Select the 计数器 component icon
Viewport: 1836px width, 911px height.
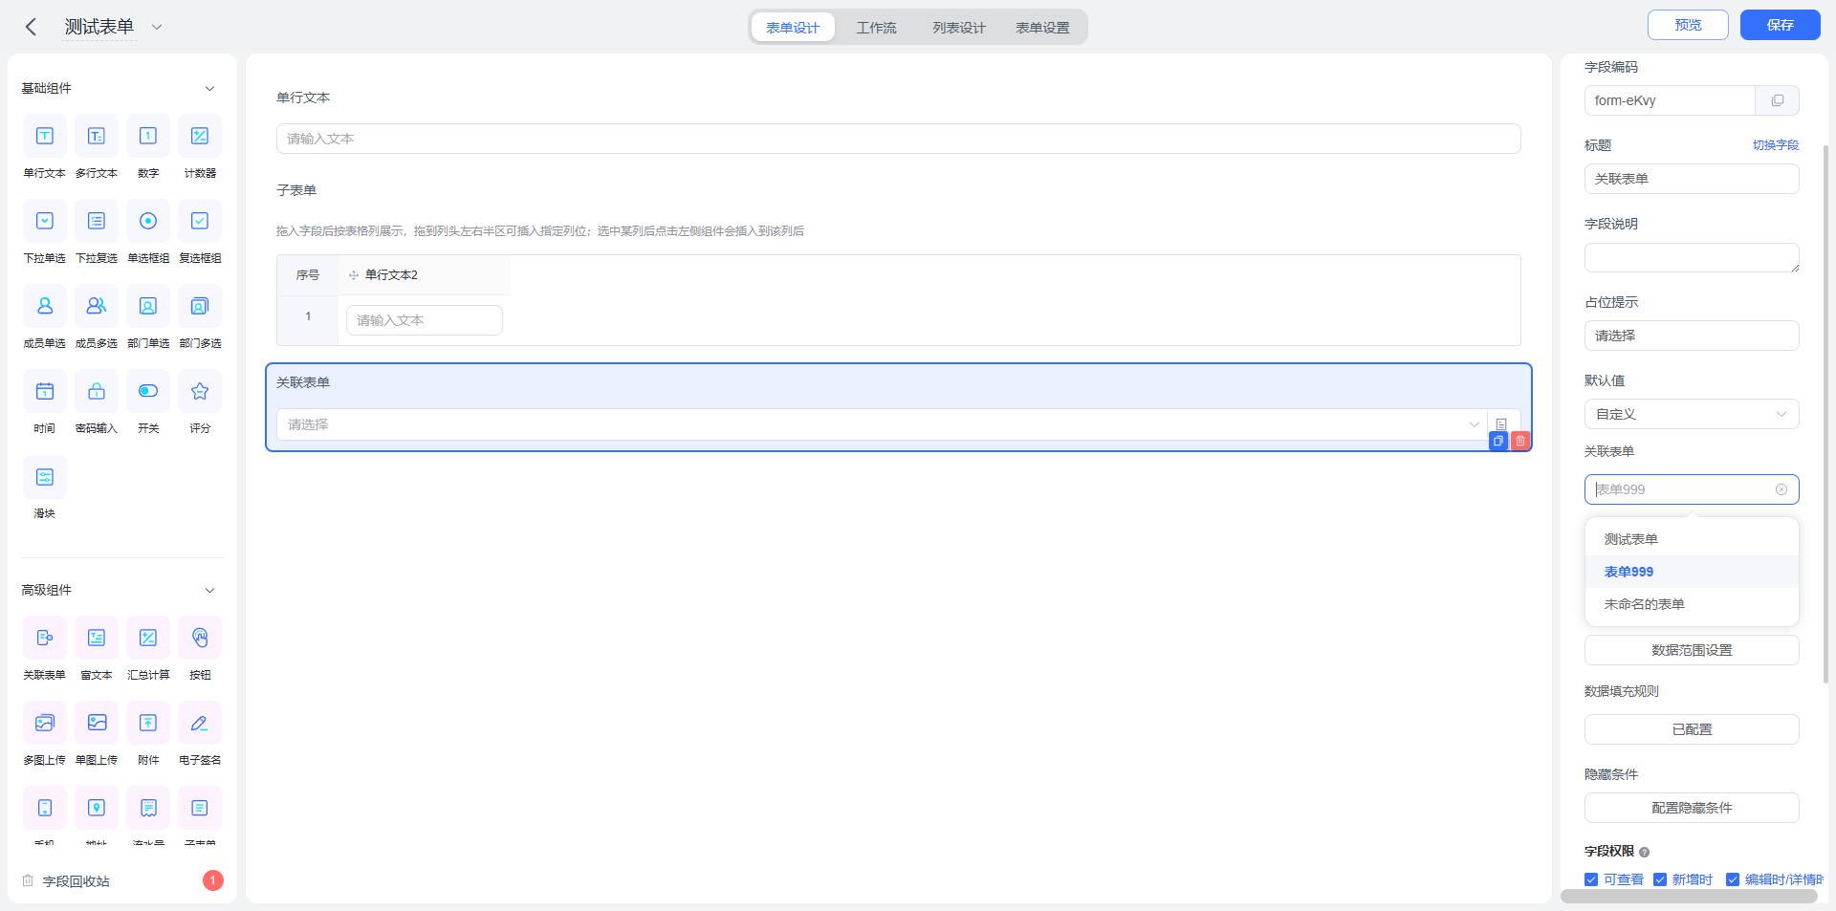pyautogui.click(x=200, y=136)
